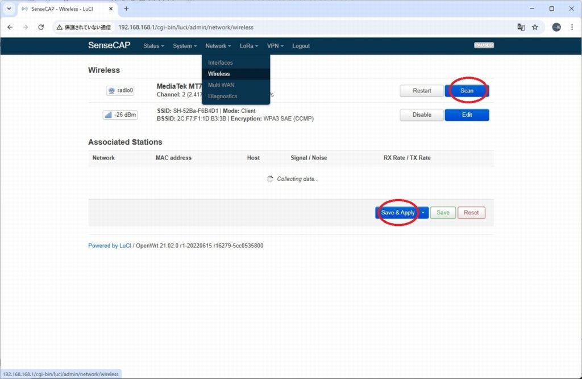Open a new browser tab
Viewport: 582px width, 379px height.
coord(126,9)
